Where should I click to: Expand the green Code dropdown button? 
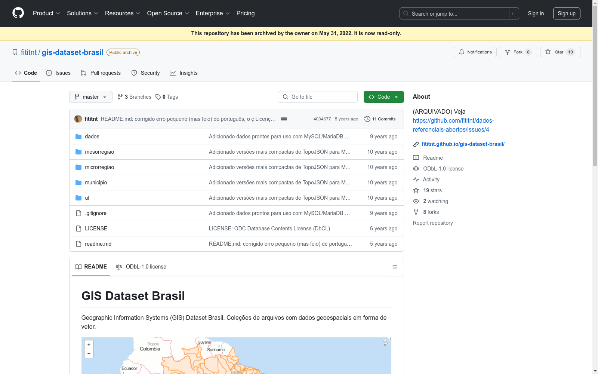click(x=383, y=97)
